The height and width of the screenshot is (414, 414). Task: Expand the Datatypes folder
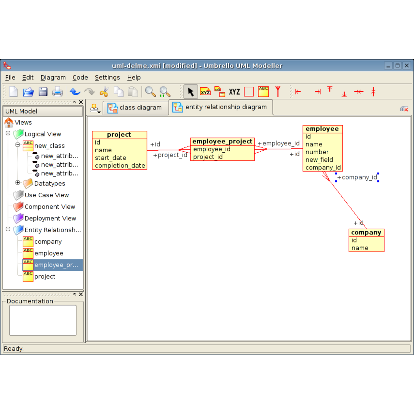point(17,182)
